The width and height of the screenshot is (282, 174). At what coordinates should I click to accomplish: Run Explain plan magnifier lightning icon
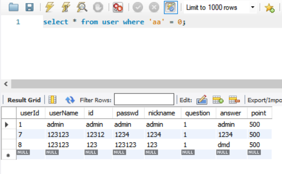(82, 7)
